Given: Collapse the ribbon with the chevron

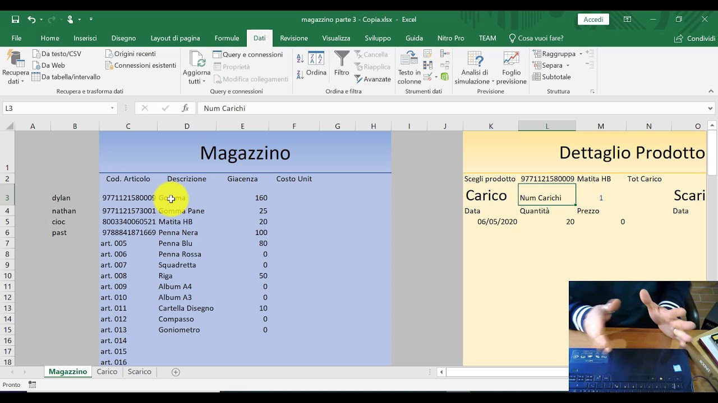Looking at the screenshot, I should click(711, 91).
